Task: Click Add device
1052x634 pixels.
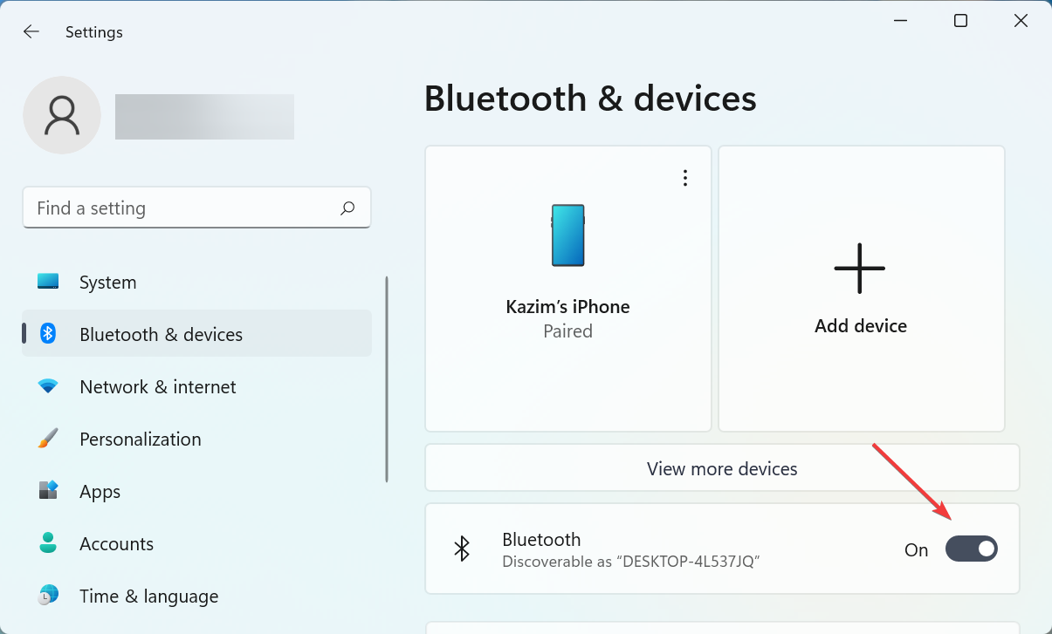Action: (x=860, y=289)
